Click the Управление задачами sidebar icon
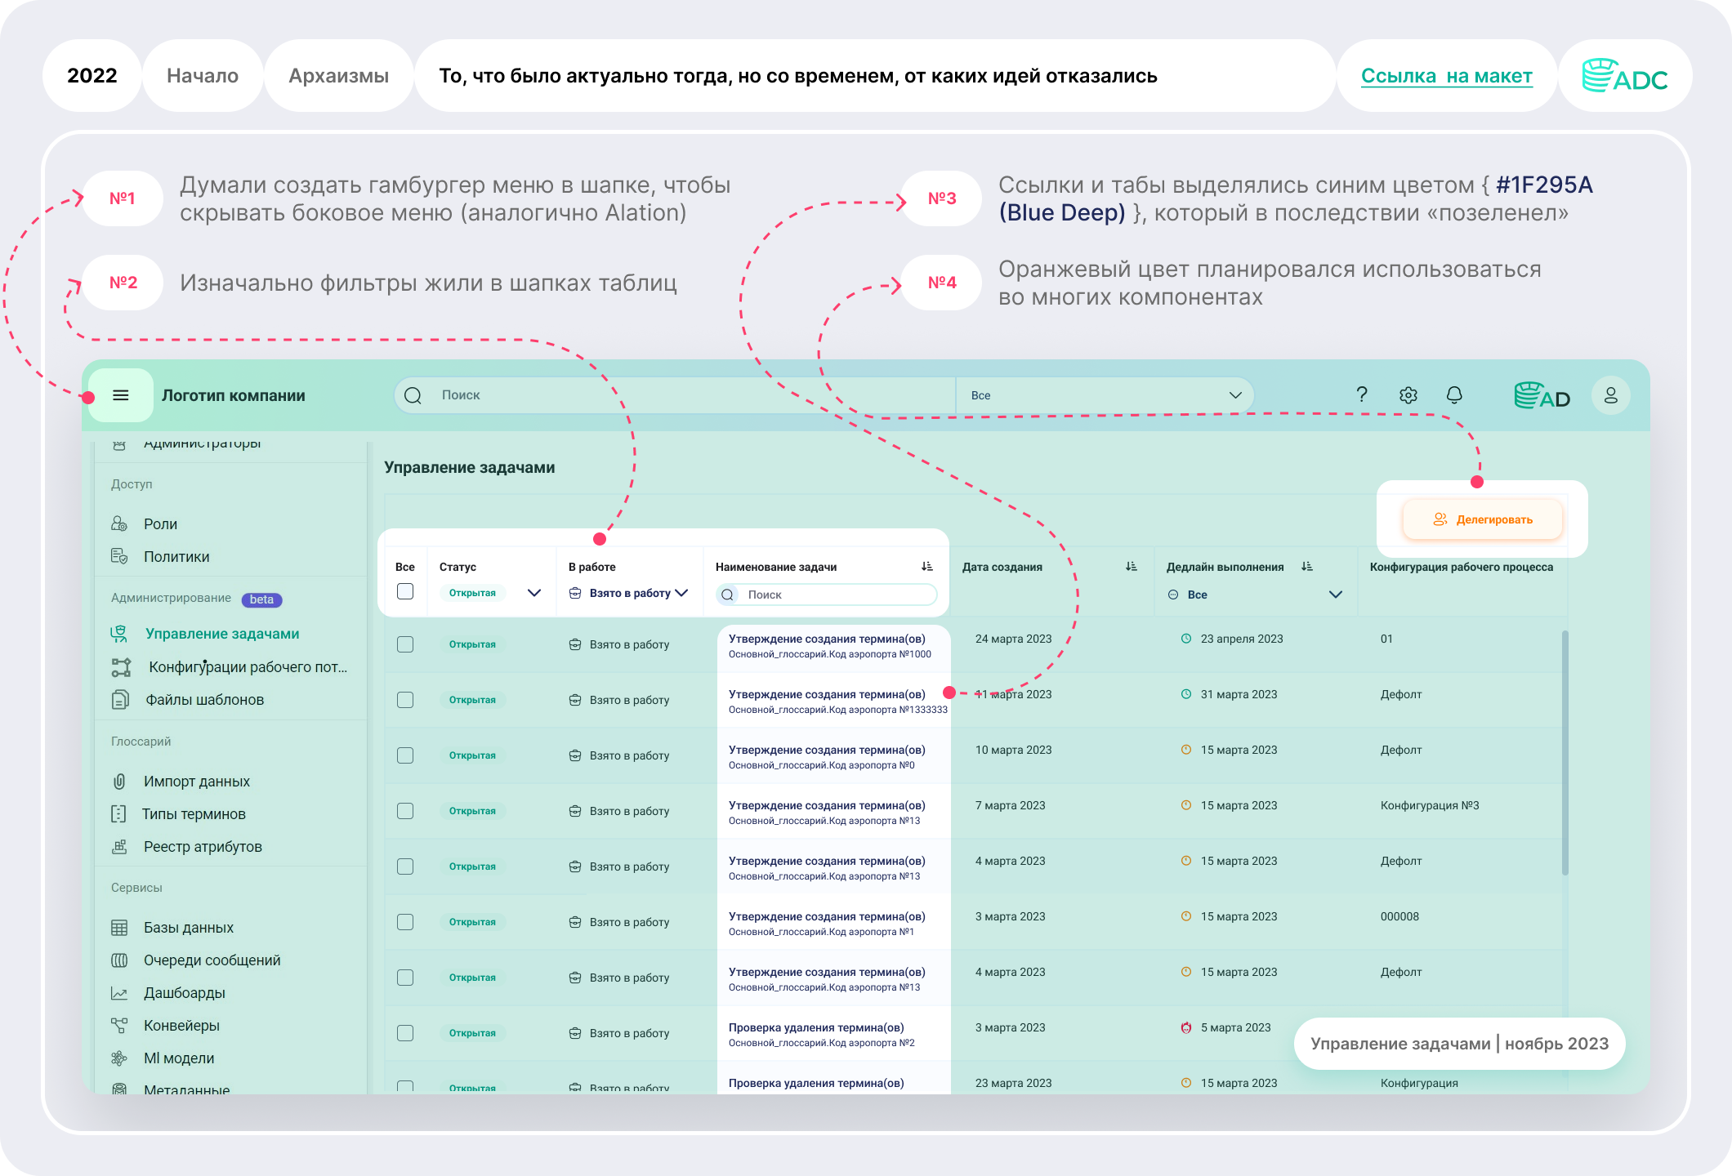 point(119,634)
